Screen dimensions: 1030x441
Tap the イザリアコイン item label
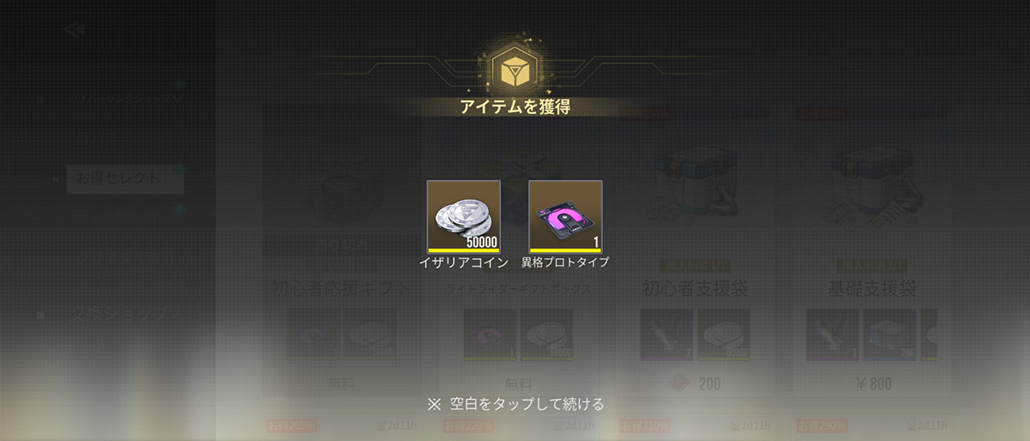[x=463, y=262]
